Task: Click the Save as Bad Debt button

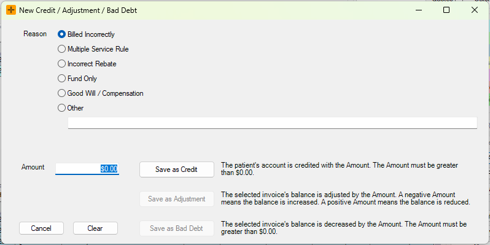Action: coord(177,228)
